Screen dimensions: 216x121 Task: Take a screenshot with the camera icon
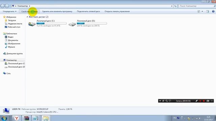coord(208,101)
